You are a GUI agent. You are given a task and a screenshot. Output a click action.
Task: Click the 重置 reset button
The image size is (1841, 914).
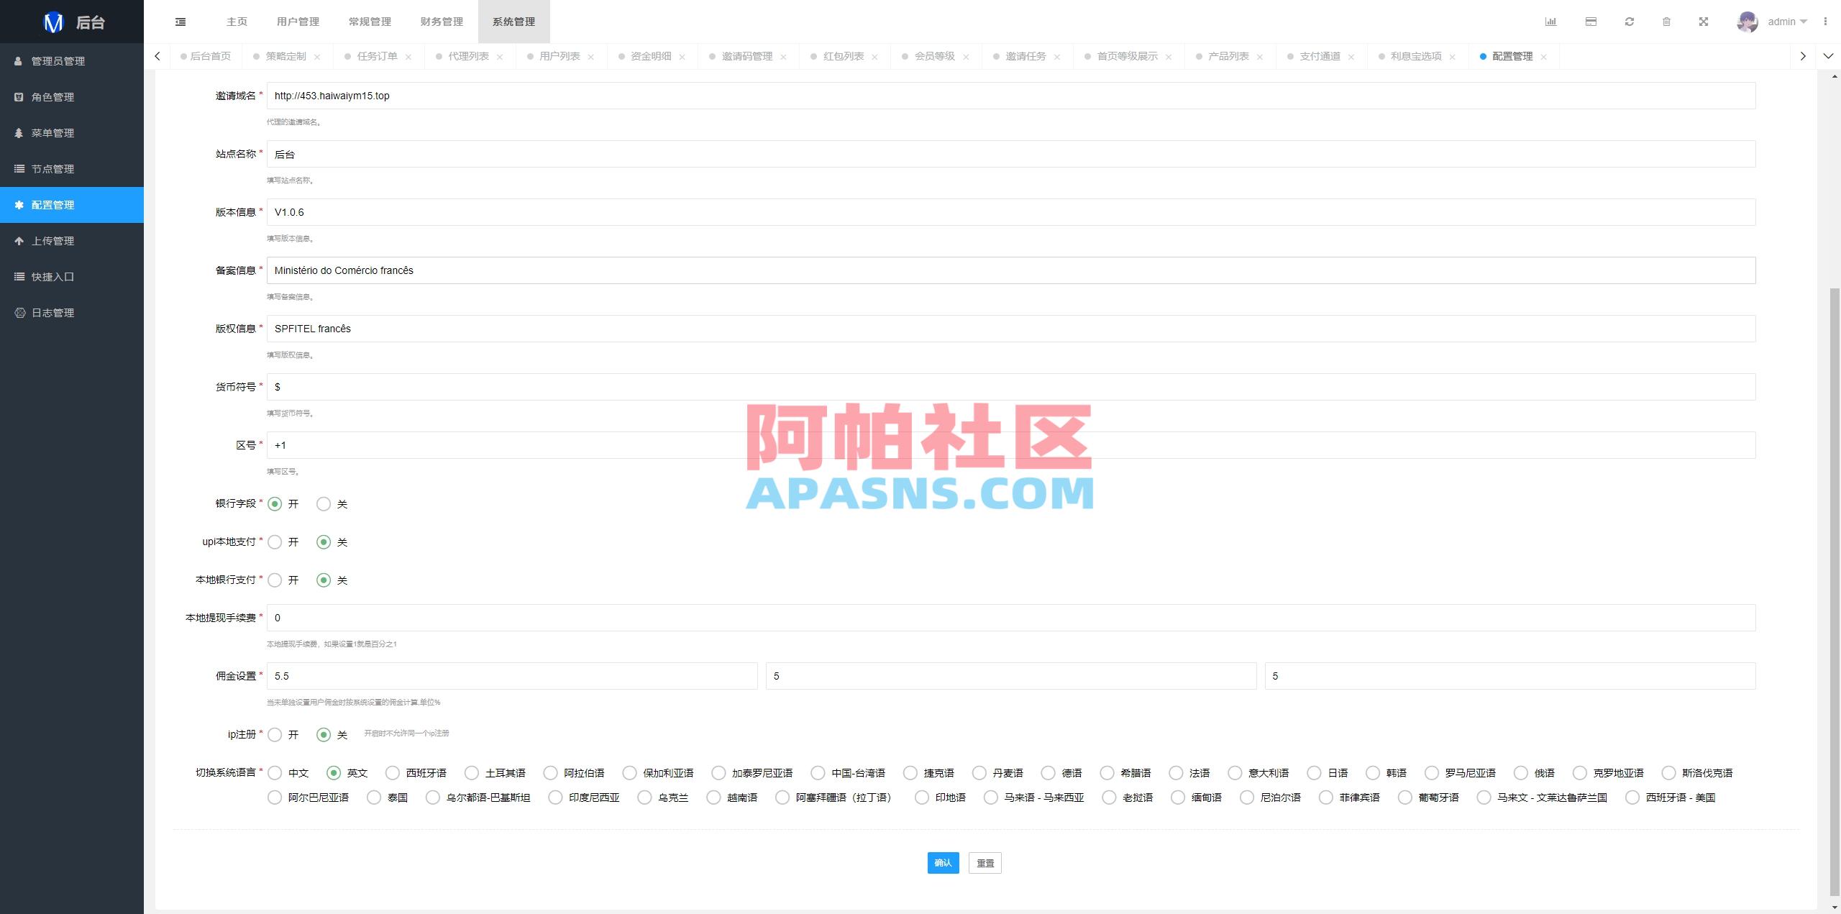[985, 862]
